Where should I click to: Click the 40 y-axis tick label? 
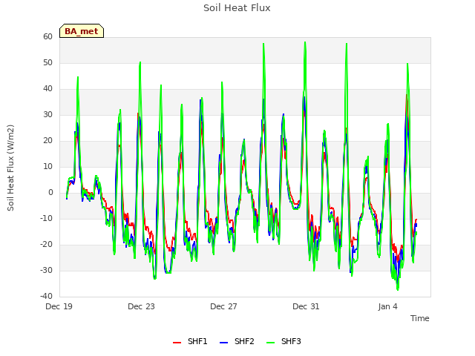[47, 89]
